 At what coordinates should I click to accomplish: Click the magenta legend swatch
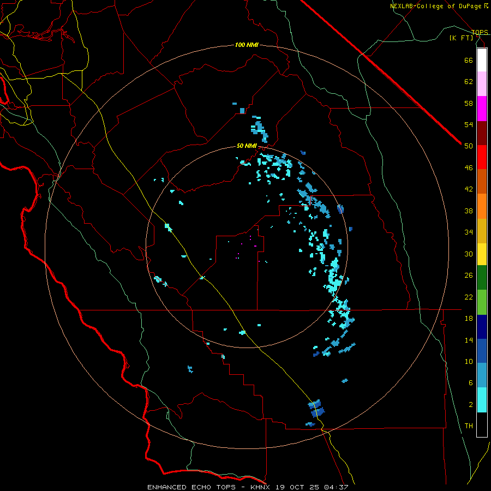pos(482,109)
